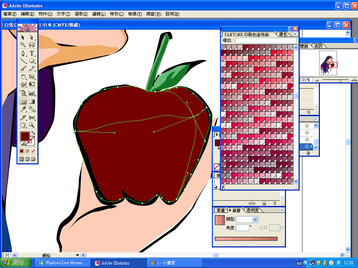The width and height of the screenshot is (358, 268).
Task: Open the 開始 Start menu
Action: (x=15, y=263)
